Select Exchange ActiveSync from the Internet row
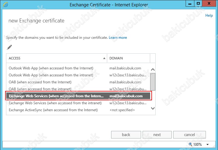 [78, 110]
